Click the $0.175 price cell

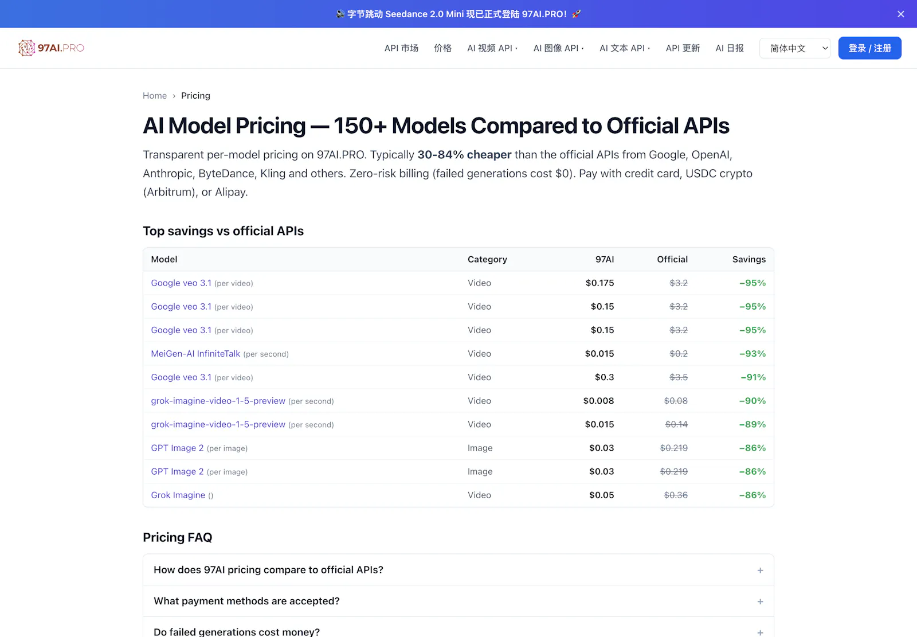(x=599, y=283)
